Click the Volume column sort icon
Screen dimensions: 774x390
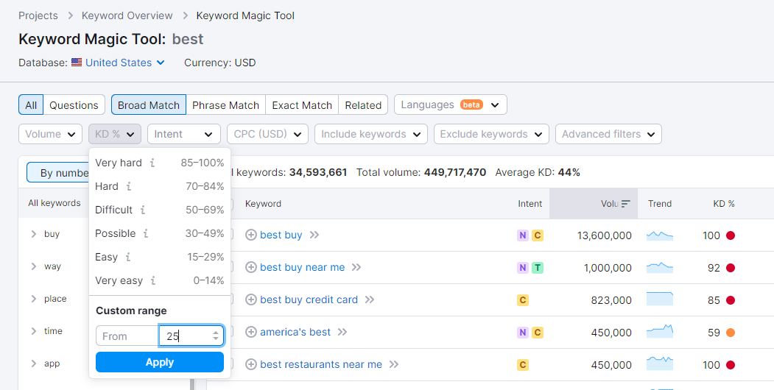point(626,204)
